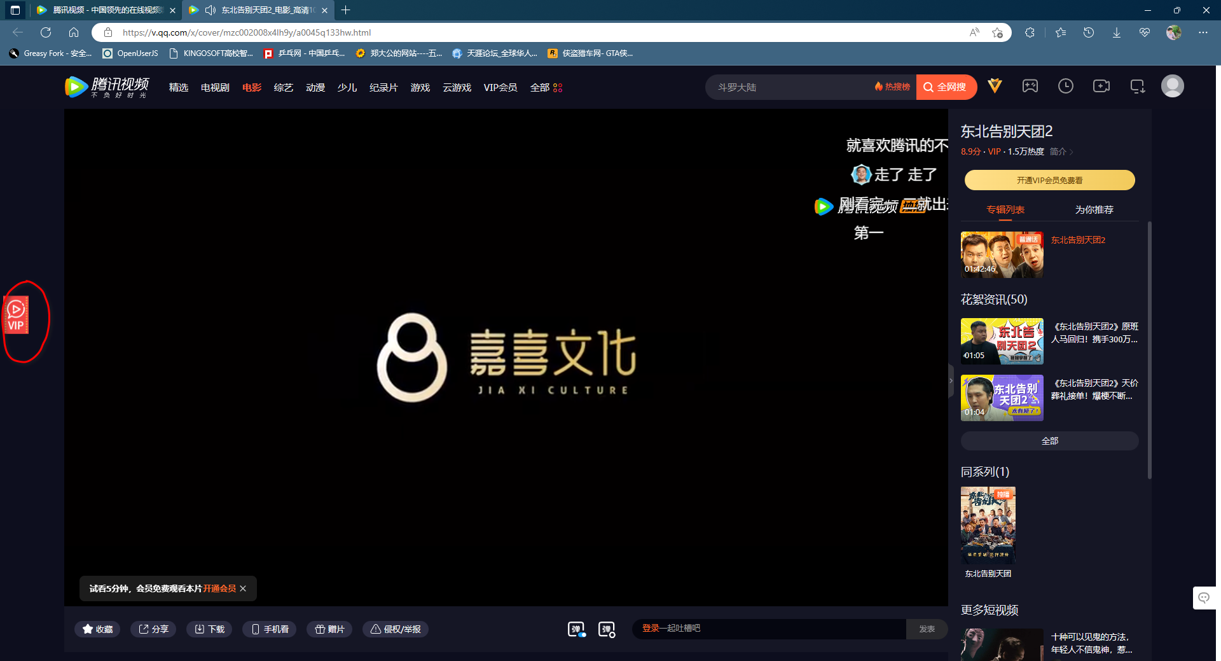Open the VIP crown icon in header

tap(995, 86)
